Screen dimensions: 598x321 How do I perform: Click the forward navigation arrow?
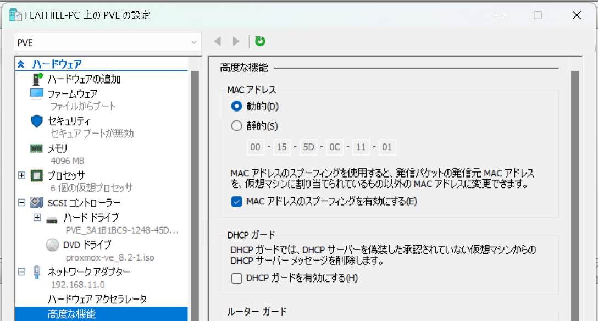[236, 41]
